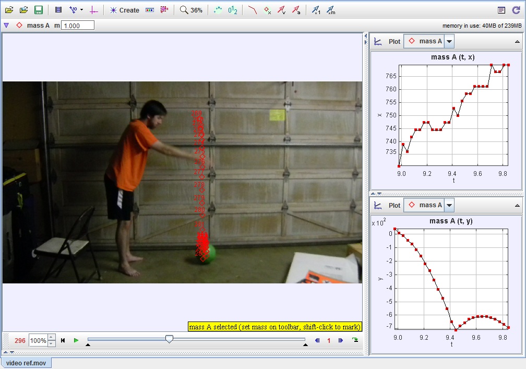
Task: Select the video ref.mov tab
Action: [x=26, y=363]
